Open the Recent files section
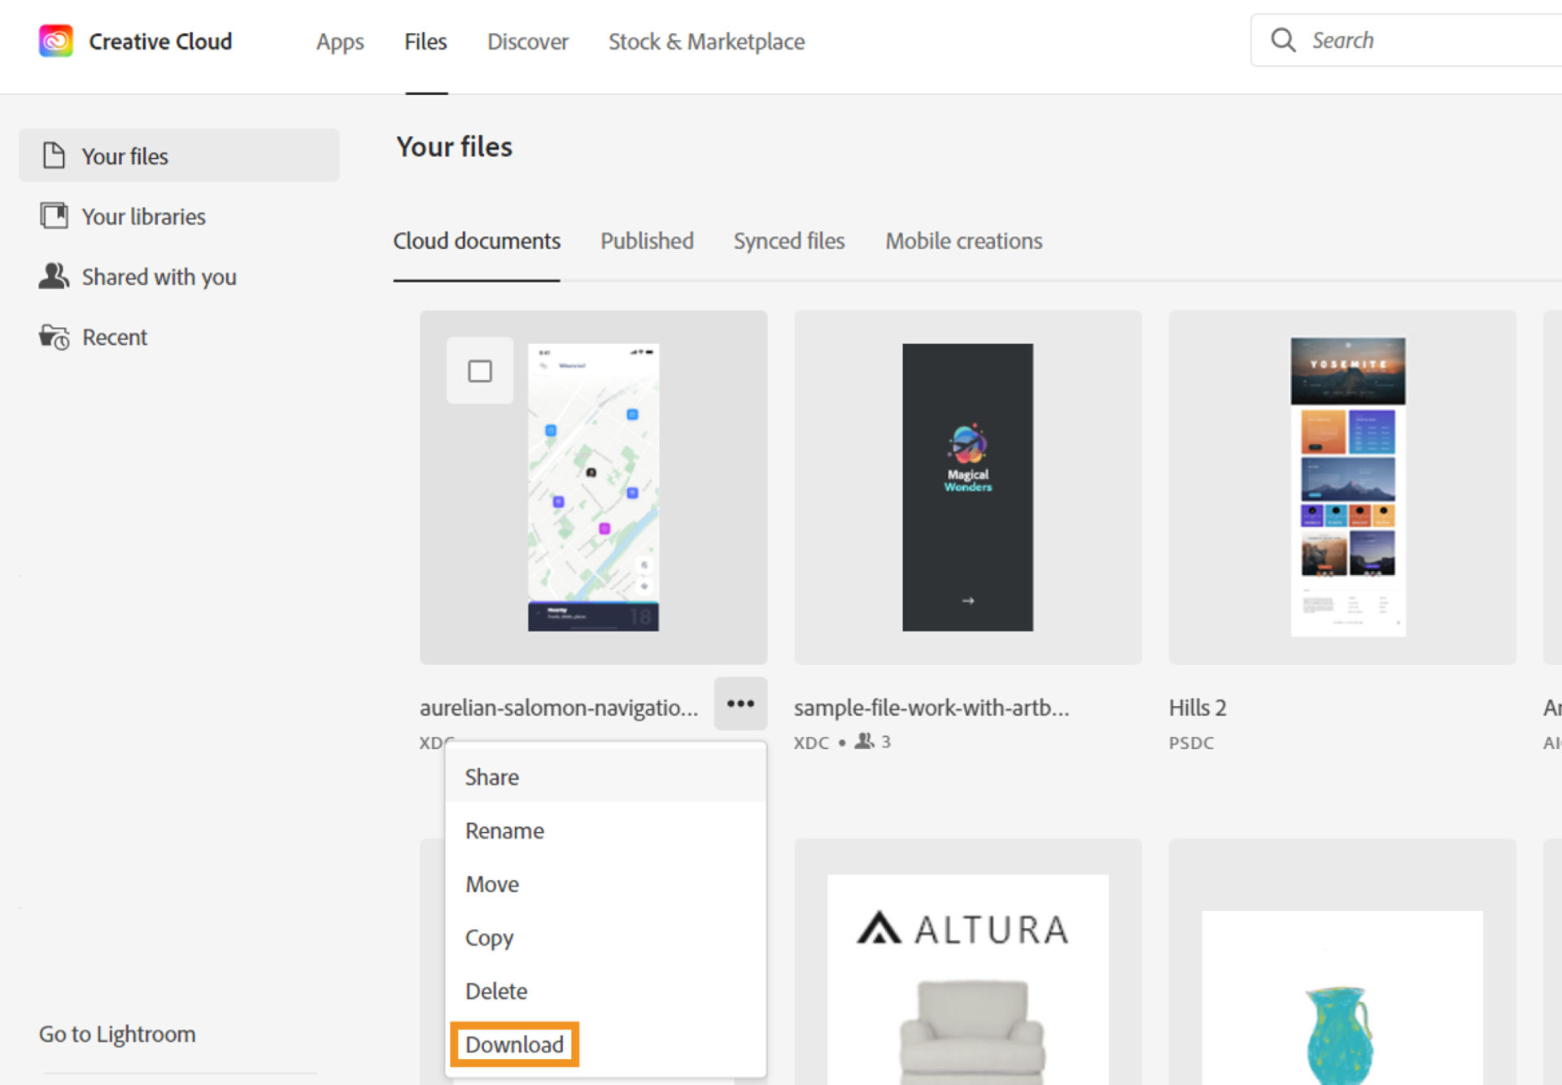Image resolution: width=1562 pixels, height=1085 pixels. 114,337
